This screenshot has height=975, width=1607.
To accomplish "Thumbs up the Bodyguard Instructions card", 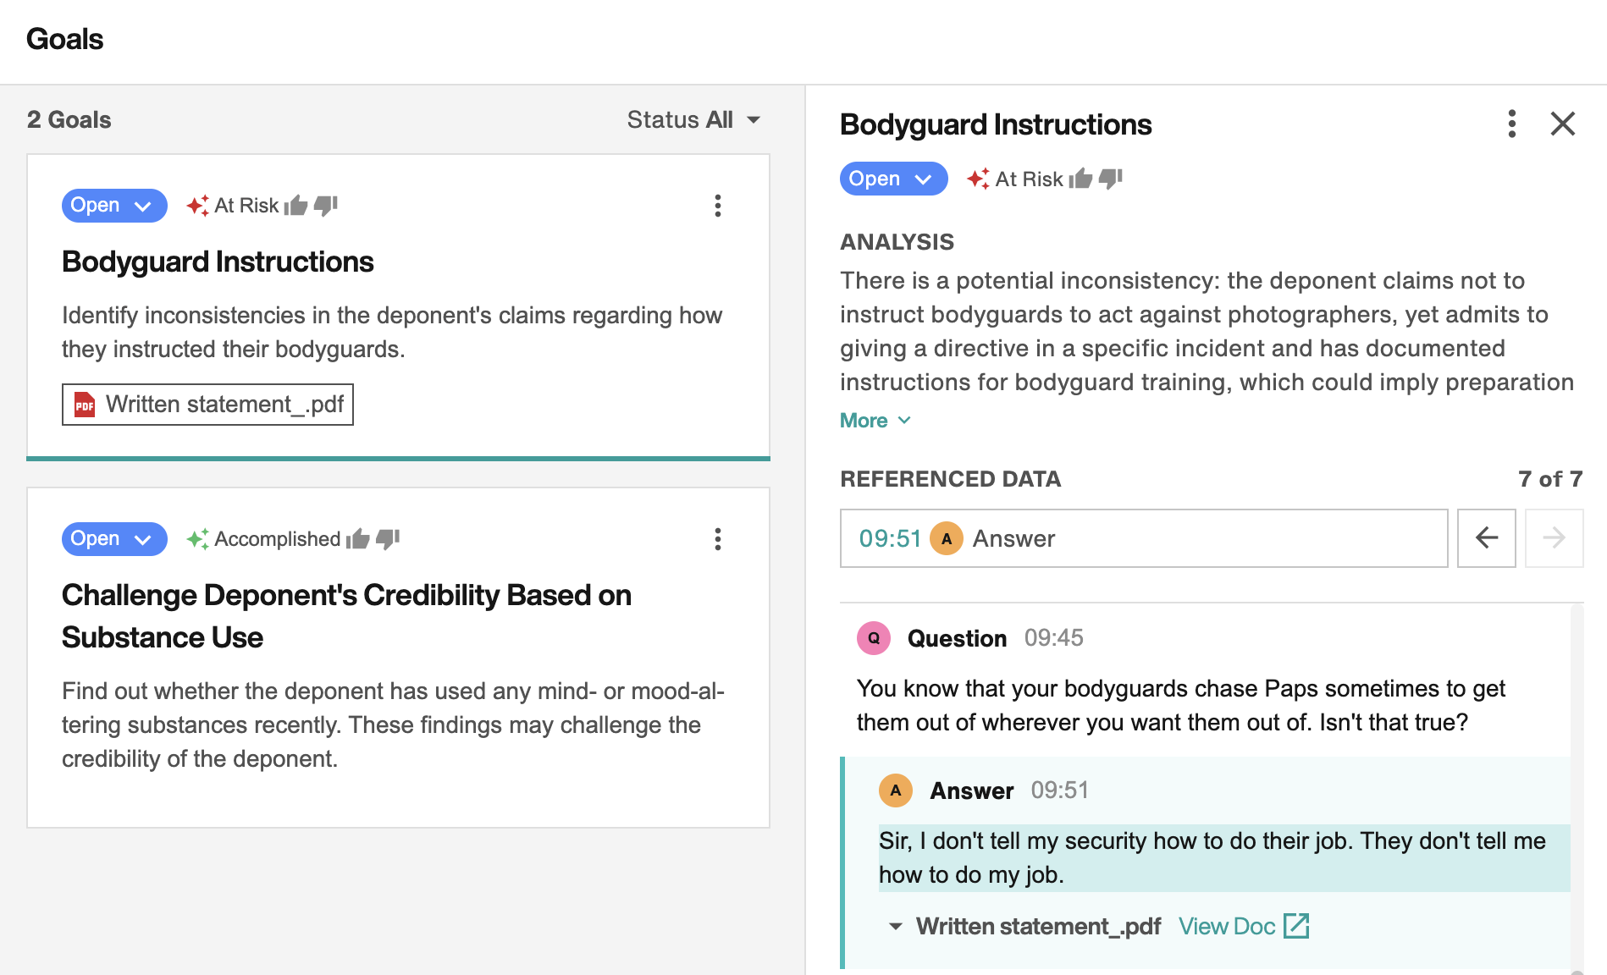I will (x=295, y=206).
